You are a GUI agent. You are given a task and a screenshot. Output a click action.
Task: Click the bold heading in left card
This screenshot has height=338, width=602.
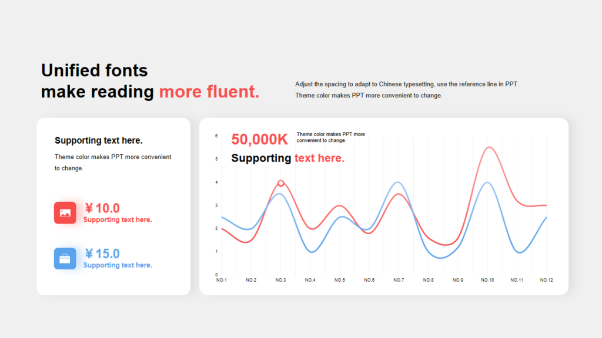pos(99,141)
